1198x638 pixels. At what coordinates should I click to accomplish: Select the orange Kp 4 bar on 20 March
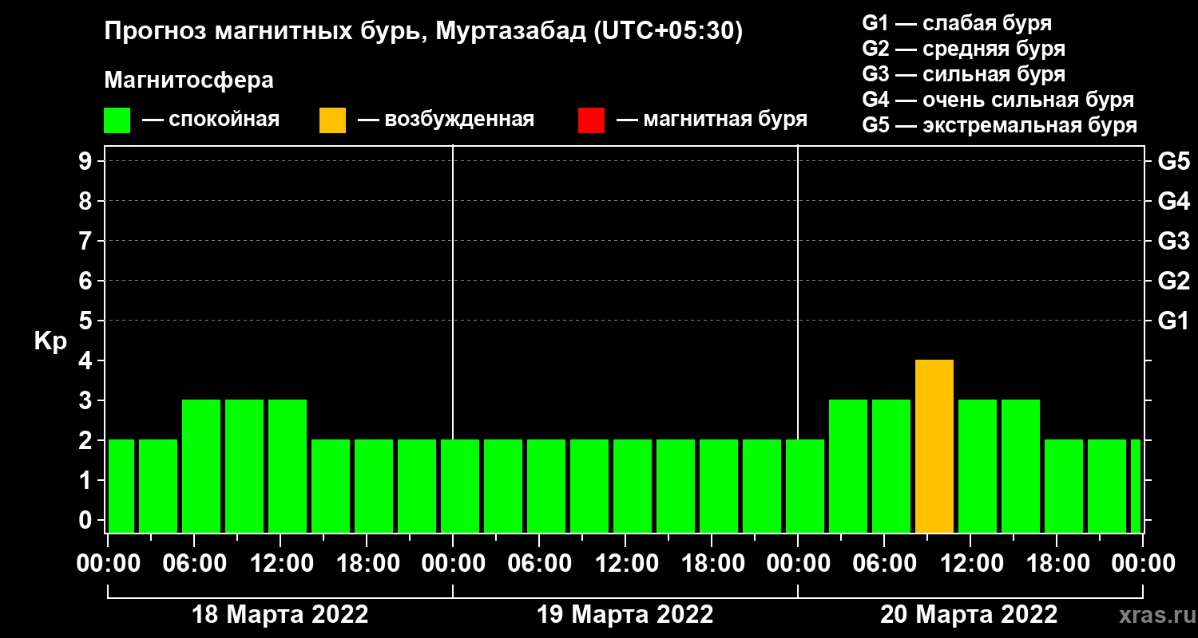[x=934, y=447]
